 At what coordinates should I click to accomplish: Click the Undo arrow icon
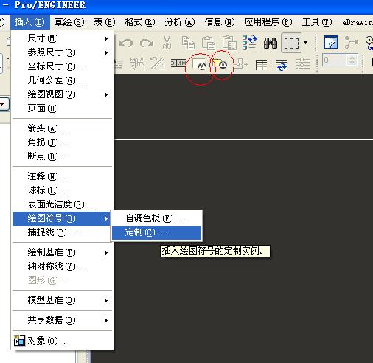[x=126, y=44]
